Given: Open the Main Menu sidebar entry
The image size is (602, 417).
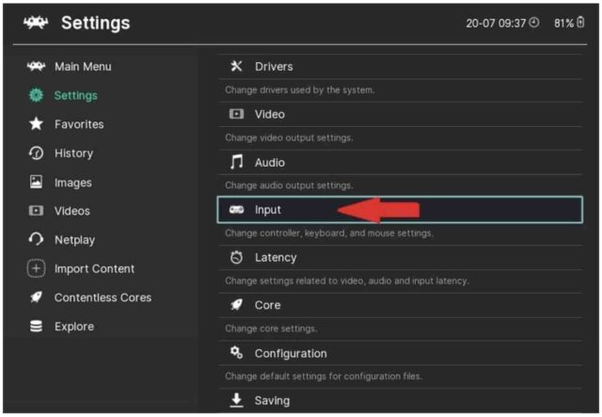Looking at the screenshot, I should tap(82, 67).
